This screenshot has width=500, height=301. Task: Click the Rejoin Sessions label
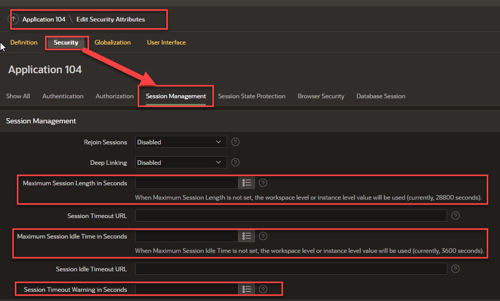[105, 142]
